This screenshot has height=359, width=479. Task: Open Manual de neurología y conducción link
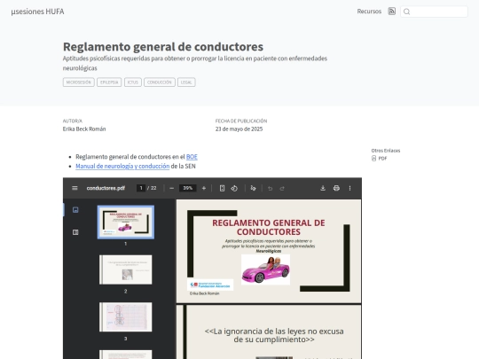(x=122, y=166)
